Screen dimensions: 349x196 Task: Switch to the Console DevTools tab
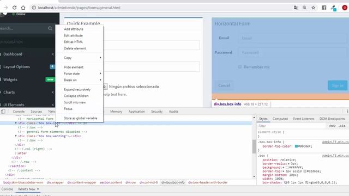(x=19, y=111)
